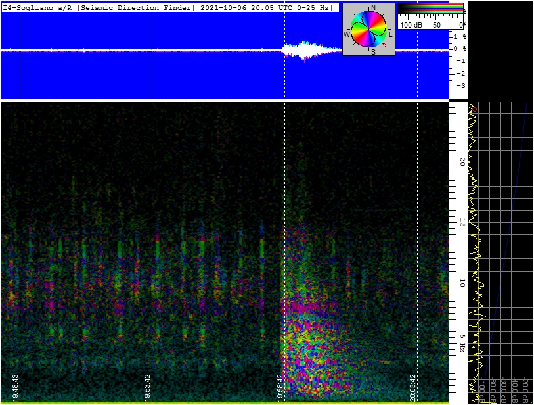
Task: Click the -3 amplitude axis tick label
Action: (461, 86)
